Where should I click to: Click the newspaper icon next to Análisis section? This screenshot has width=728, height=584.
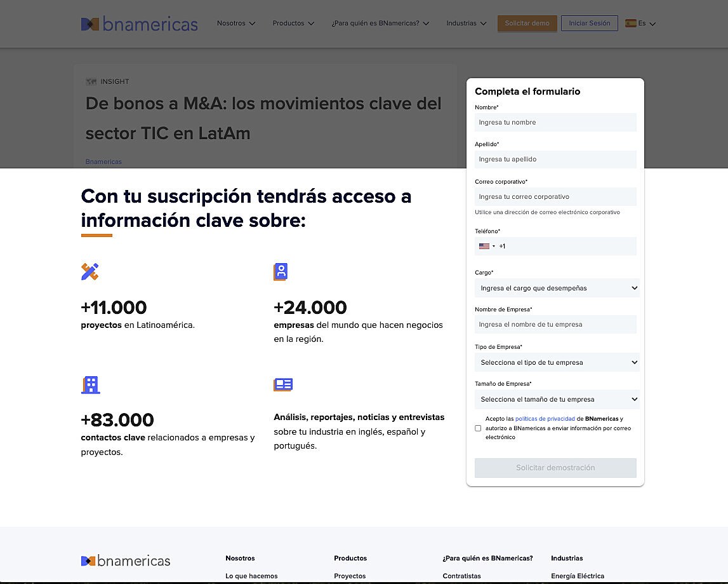point(283,384)
